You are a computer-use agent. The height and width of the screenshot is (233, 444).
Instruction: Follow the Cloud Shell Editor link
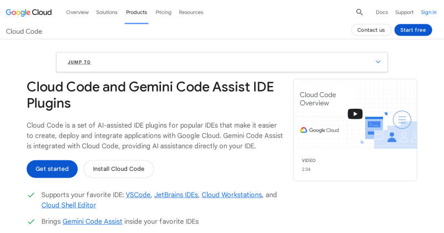[69, 205]
